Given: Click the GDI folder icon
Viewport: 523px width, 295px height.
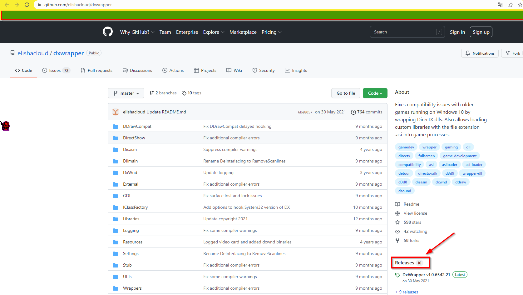Looking at the screenshot, I should point(116,196).
